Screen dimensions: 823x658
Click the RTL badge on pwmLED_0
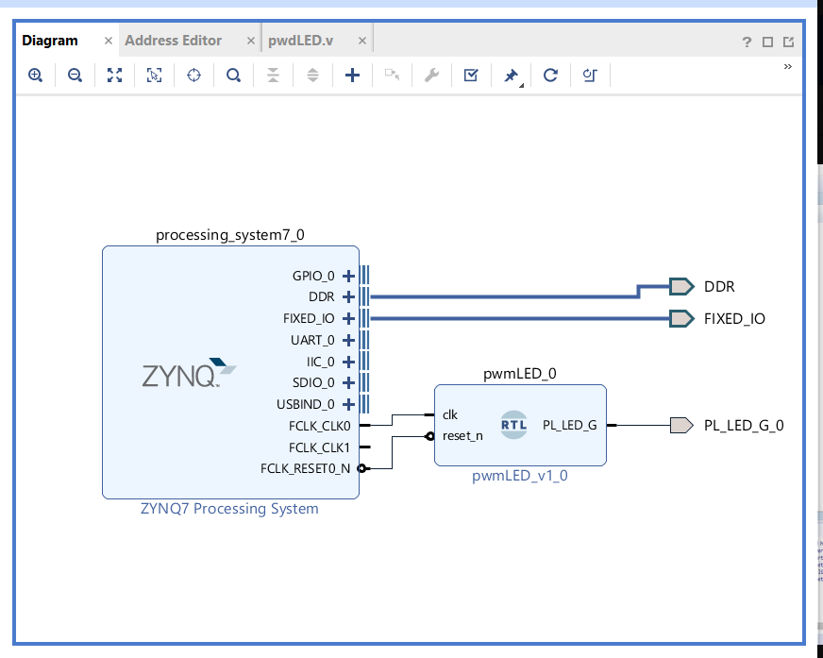513,425
